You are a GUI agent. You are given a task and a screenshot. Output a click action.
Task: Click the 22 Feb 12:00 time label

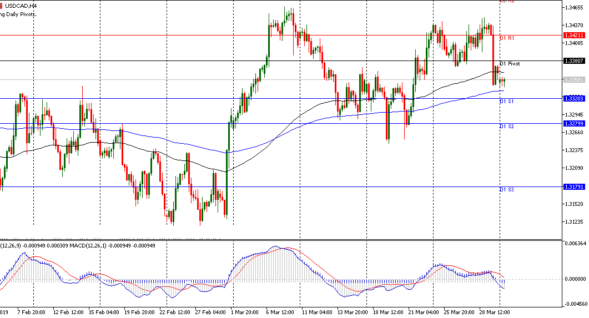tap(175, 312)
